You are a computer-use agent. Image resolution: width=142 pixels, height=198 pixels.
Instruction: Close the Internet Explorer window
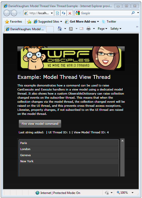135,6
